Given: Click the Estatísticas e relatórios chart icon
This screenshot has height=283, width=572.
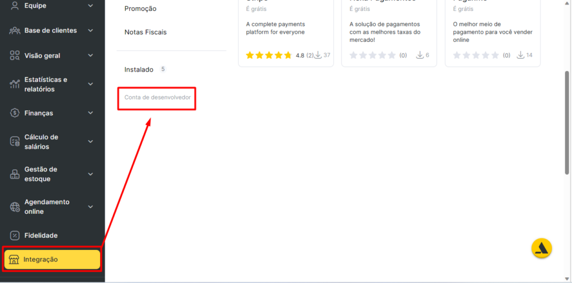Looking at the screenshot, I should 15,85.
